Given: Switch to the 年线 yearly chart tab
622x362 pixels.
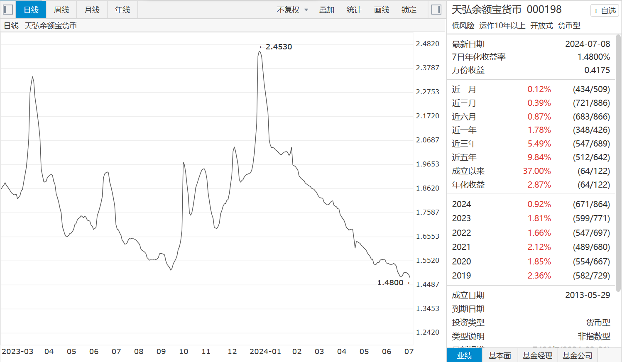Looking at the screenshot, I should point(122,10).
